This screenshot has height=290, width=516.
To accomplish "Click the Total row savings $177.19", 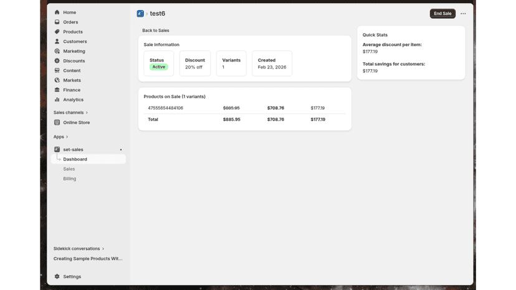I will (x=318, y=119).
